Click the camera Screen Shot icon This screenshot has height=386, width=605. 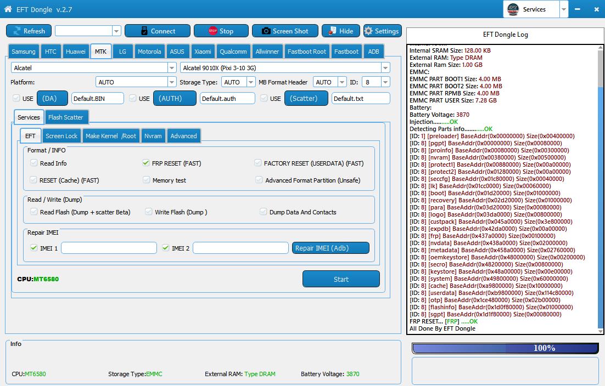click(266, 31)
